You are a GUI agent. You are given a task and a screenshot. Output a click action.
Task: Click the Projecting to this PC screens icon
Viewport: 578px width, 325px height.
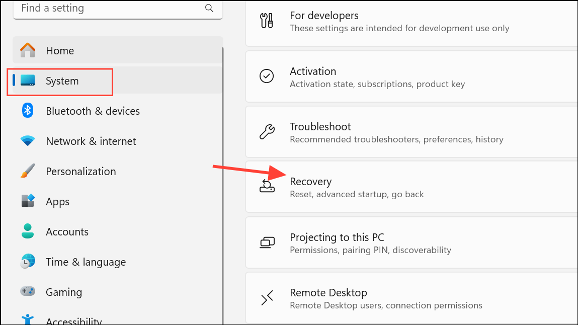pyautogui.click(x=267, y=242)
